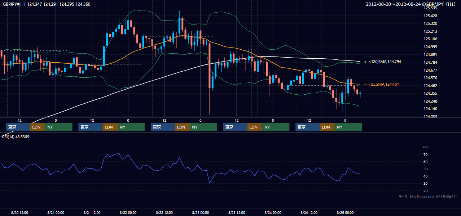Click the 25 SMA 124.481 indicator label

pyautogui.click(x=382, y=84)
